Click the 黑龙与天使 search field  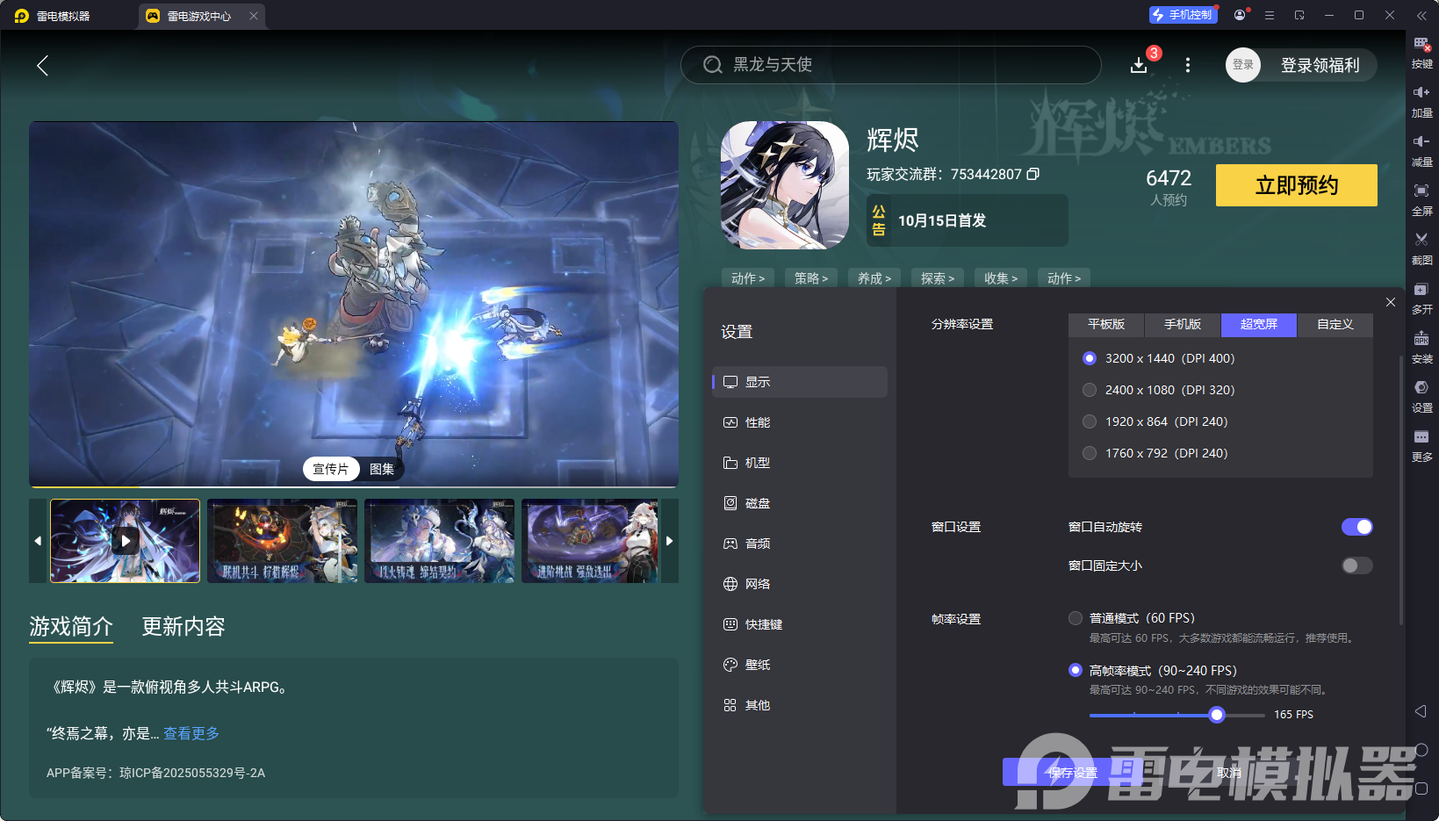[x=891, y=65]
